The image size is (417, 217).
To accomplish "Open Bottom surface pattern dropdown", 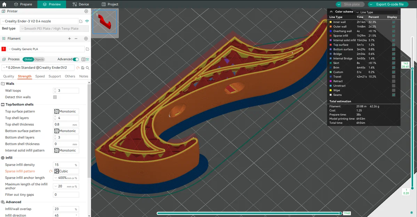I will tap(66, 131).
